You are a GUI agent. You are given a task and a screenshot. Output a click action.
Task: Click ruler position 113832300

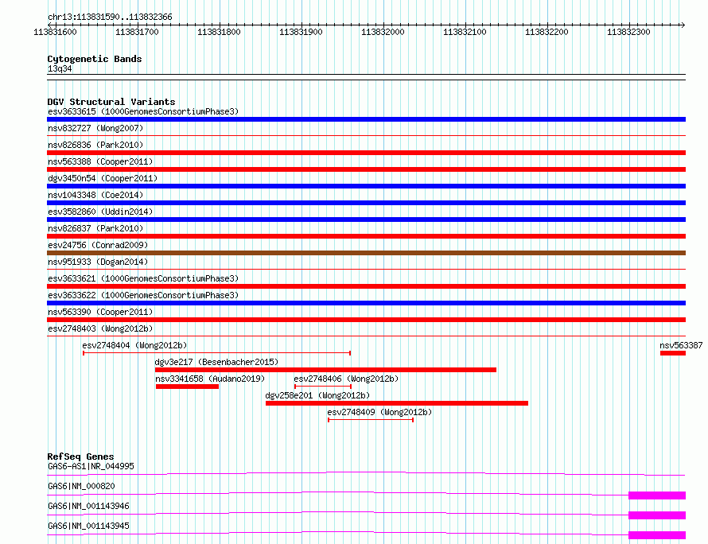(x=628, y=32)
